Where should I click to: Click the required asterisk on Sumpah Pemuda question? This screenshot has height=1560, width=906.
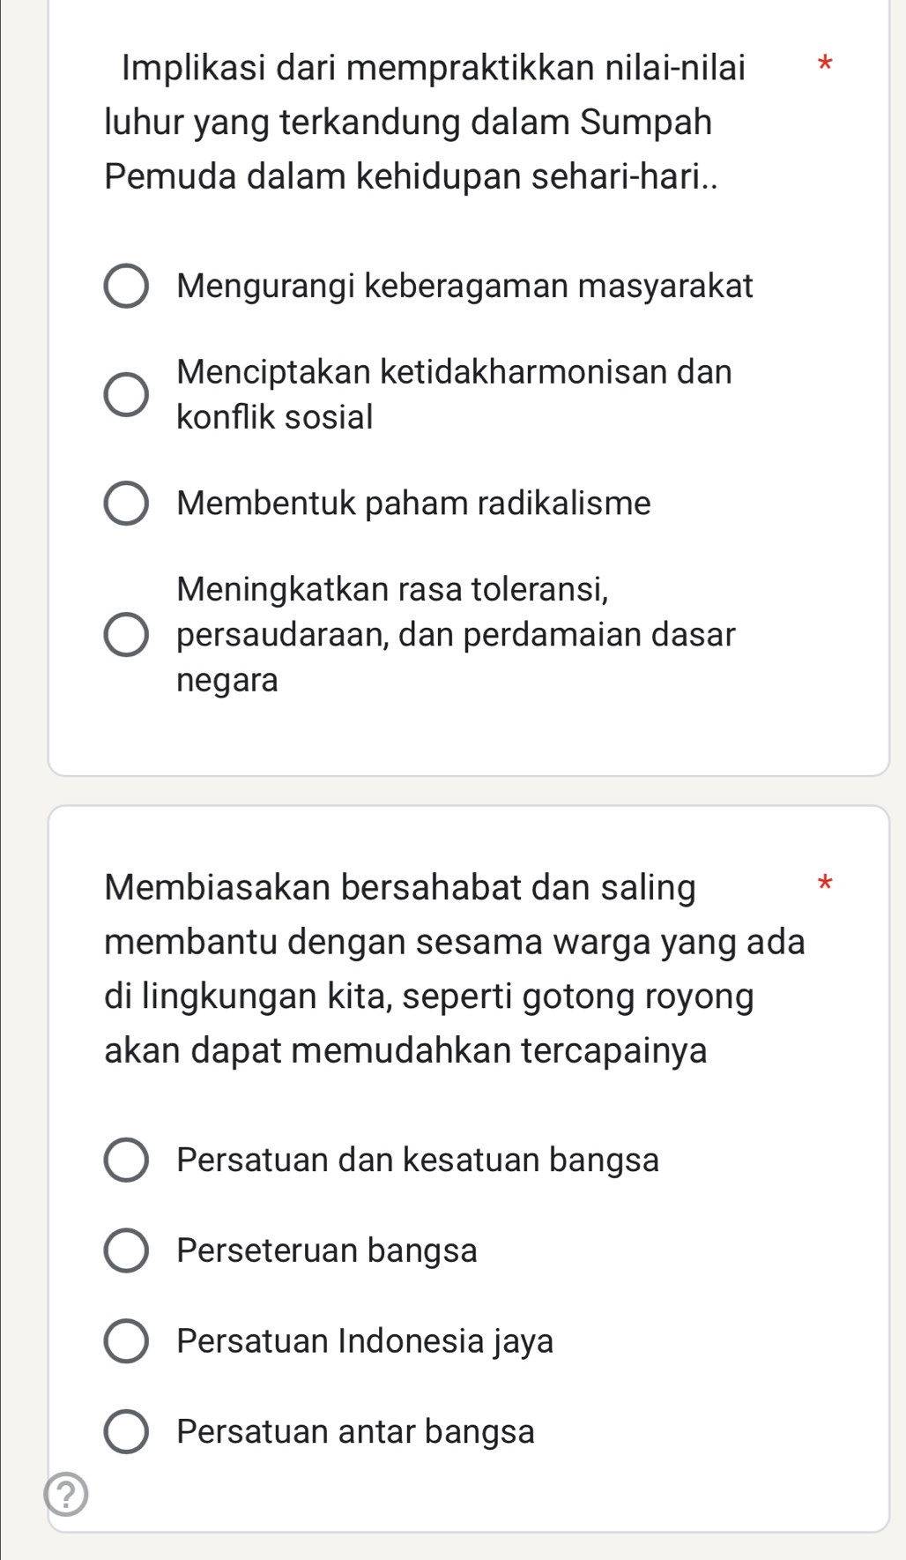tap(824, 63)
